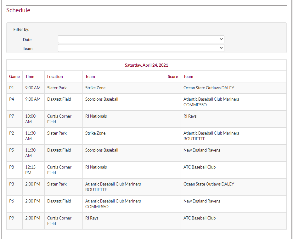Select Daggett Field location for game P6

tap(59, 201)
